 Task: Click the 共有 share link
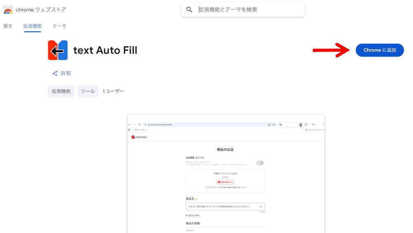pos(66,74)
